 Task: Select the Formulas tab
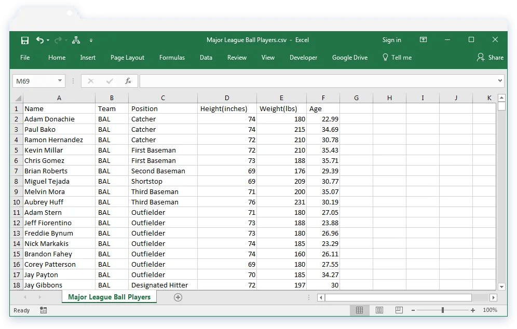click(x=172, y=58)
